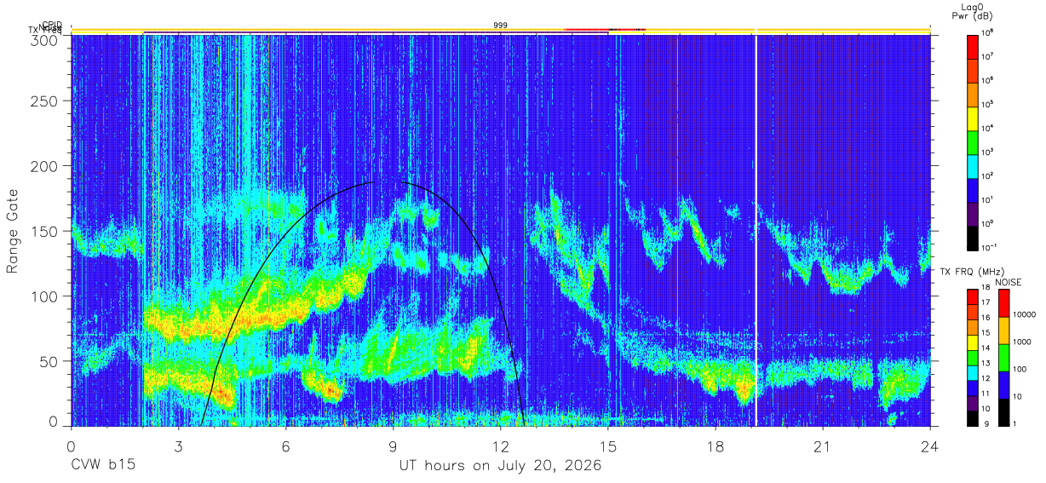
Task: Click the cyan segment of Lag0 Pwr colorbar
Action: point(973,165)
